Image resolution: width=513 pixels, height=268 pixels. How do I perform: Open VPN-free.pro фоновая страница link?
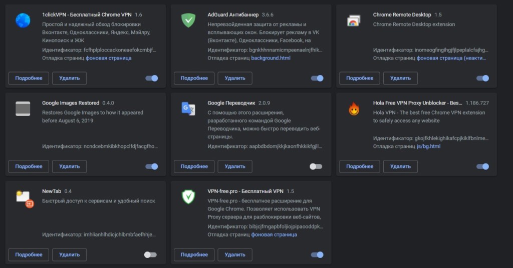click(274, 234)
